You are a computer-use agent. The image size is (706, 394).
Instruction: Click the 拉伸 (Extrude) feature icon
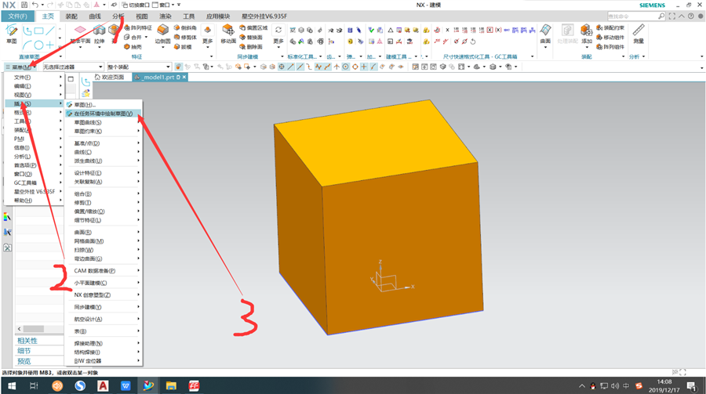click(x=99, y=31)
